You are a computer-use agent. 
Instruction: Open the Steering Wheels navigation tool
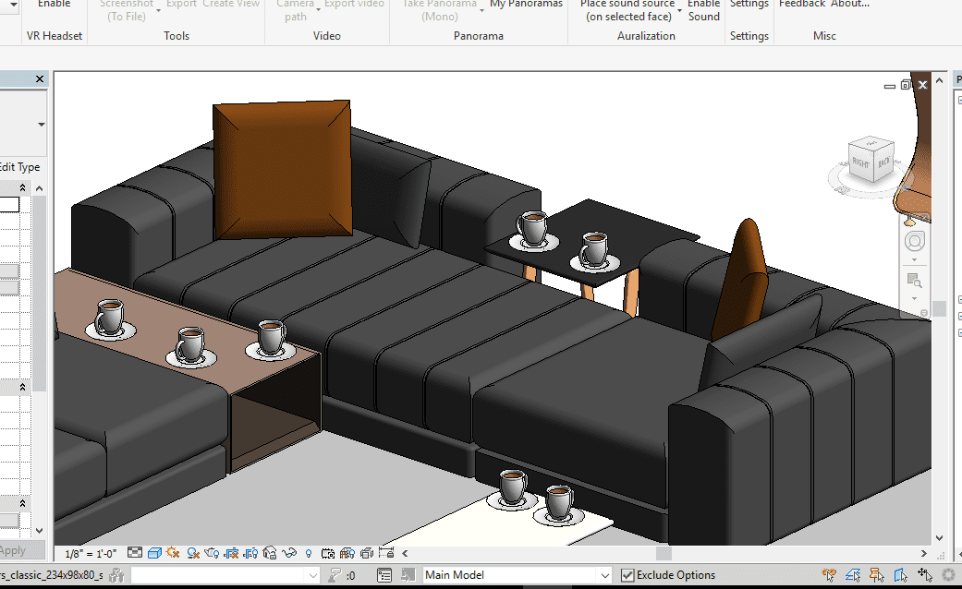pos(914,242)
